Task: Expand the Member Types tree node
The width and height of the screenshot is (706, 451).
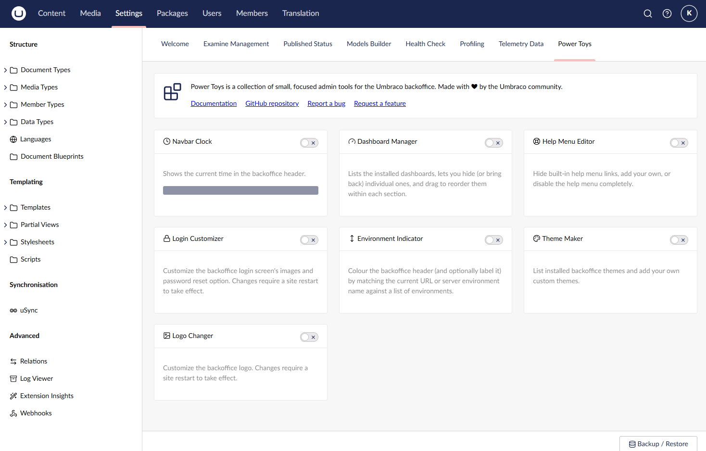Action: pos(5,105)
